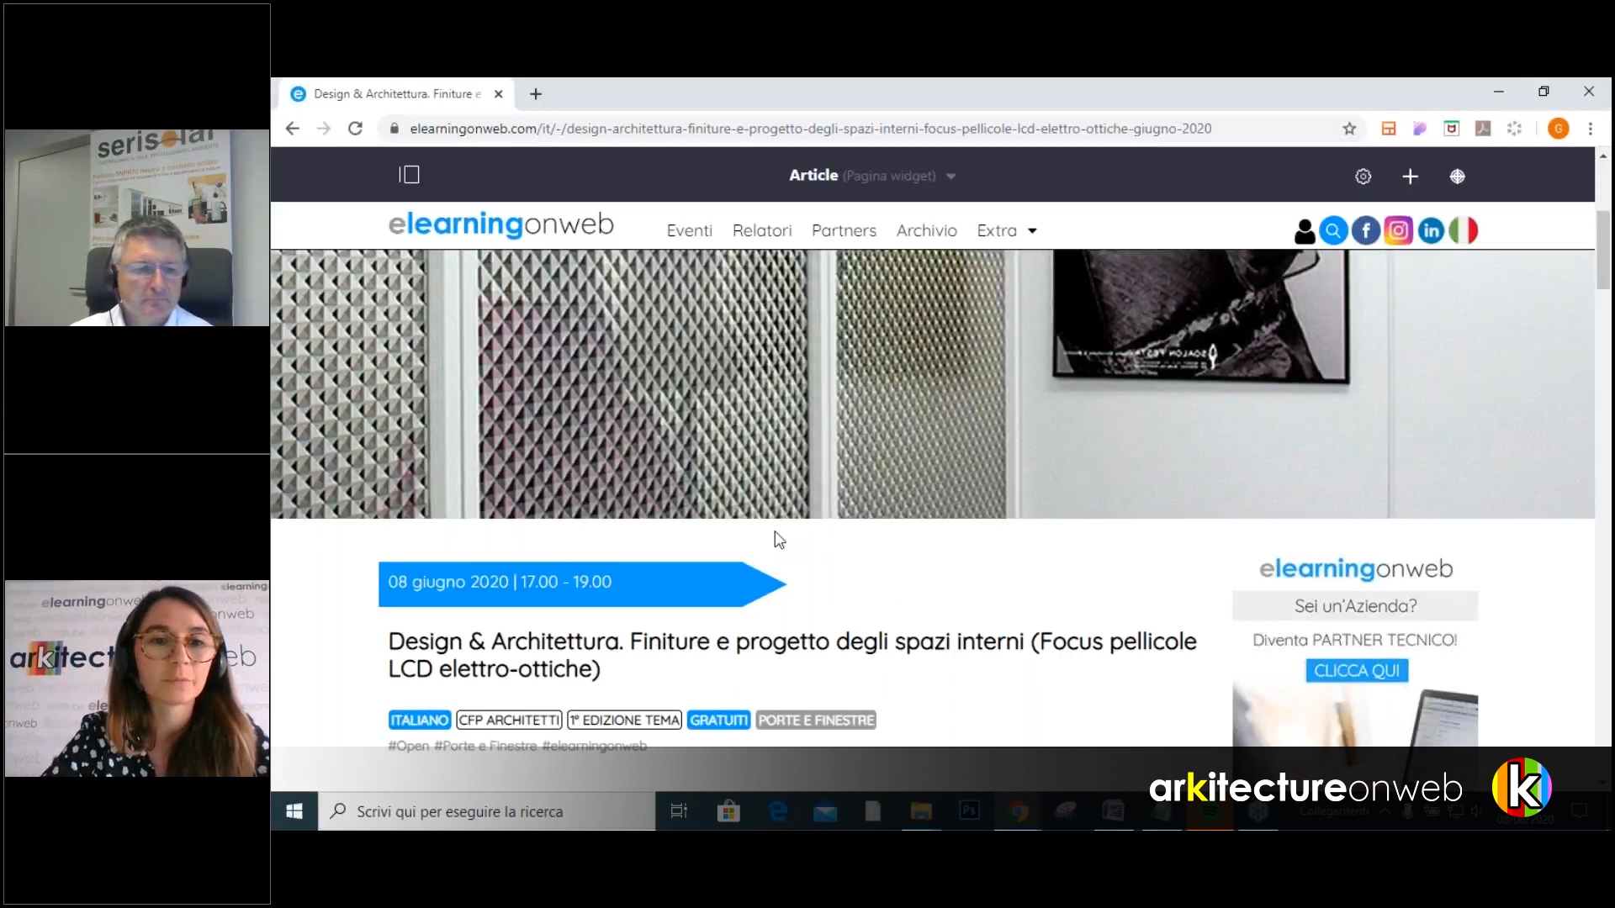Bookmark this page with star icon
Viewport: 1615px width, 908px height.
(1349, 129)
